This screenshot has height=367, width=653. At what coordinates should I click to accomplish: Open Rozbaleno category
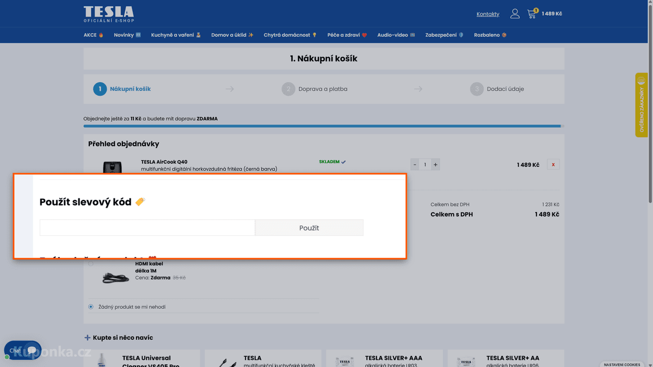pos(491,35)
